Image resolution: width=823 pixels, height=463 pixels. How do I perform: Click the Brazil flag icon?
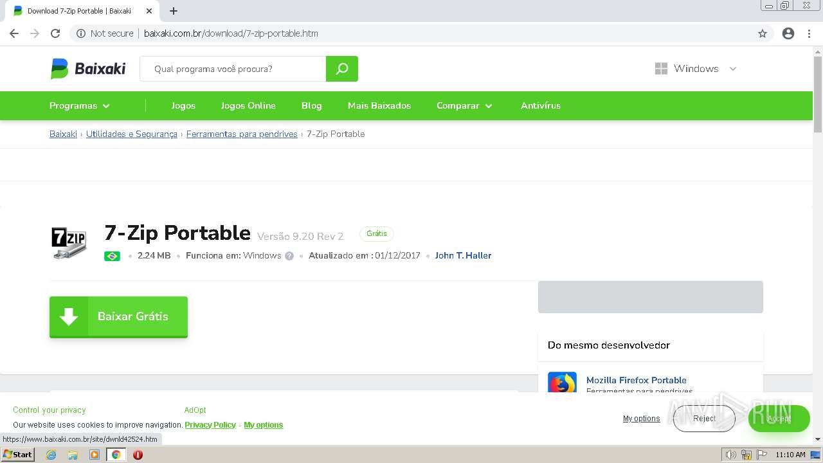click(112, 256)
